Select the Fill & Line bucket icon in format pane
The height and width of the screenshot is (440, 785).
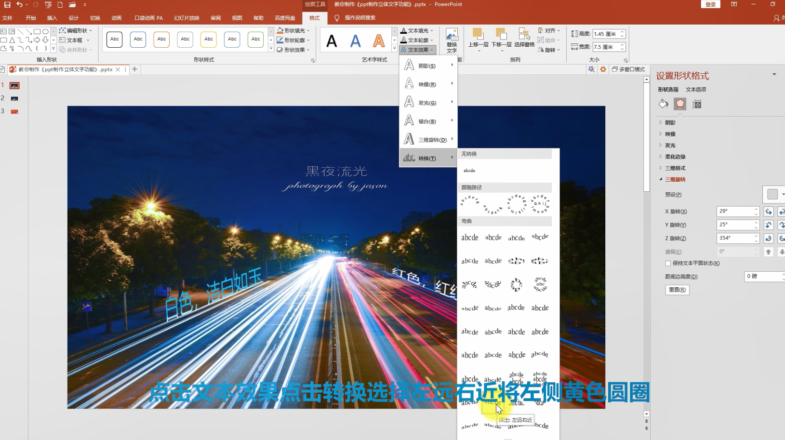[664, 104]
